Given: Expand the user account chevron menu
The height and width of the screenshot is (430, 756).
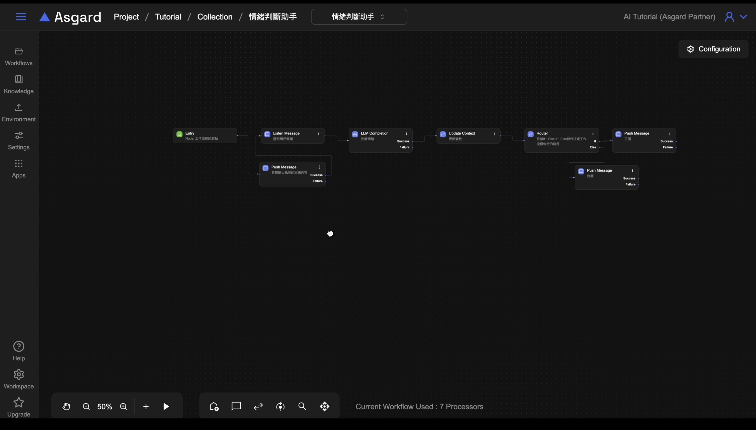Looking at the screenshot, I should coord(743,17).
